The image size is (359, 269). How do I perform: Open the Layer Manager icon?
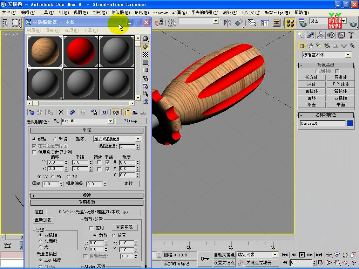[252, 23]
